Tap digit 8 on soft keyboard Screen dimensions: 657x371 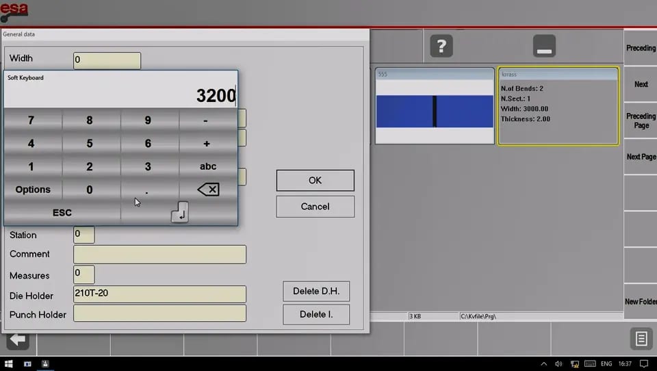(x=90, y=120)
